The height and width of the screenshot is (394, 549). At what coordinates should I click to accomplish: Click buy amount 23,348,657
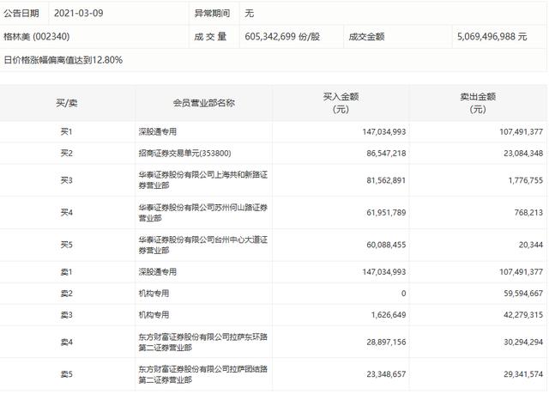(x=386, y=374)
